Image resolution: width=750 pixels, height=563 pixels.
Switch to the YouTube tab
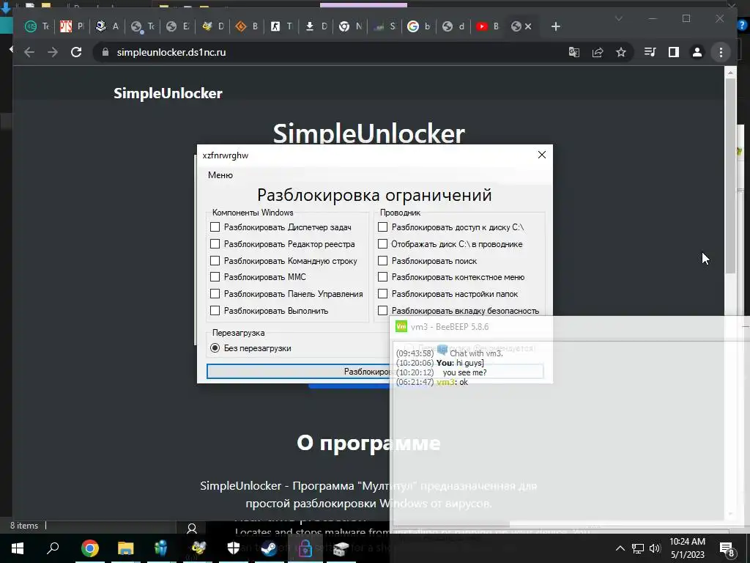pos(487,26)
